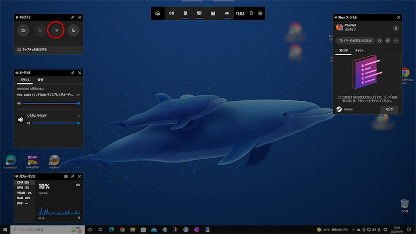Pin the Audio widget
The height and width of the screenshot is (234, 416).
coord(73,73)
